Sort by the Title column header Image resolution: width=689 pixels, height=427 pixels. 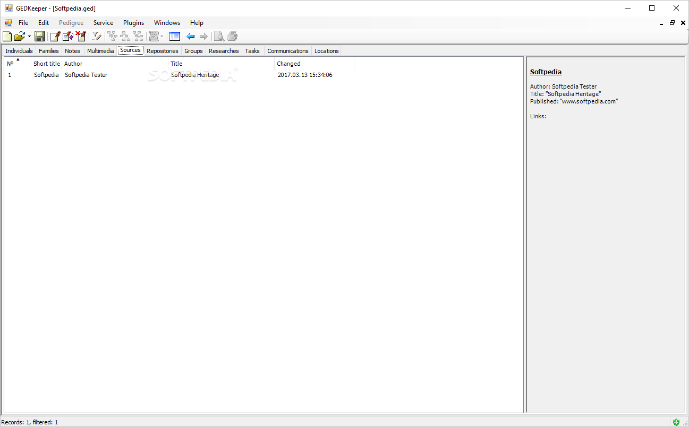(222, 64)
